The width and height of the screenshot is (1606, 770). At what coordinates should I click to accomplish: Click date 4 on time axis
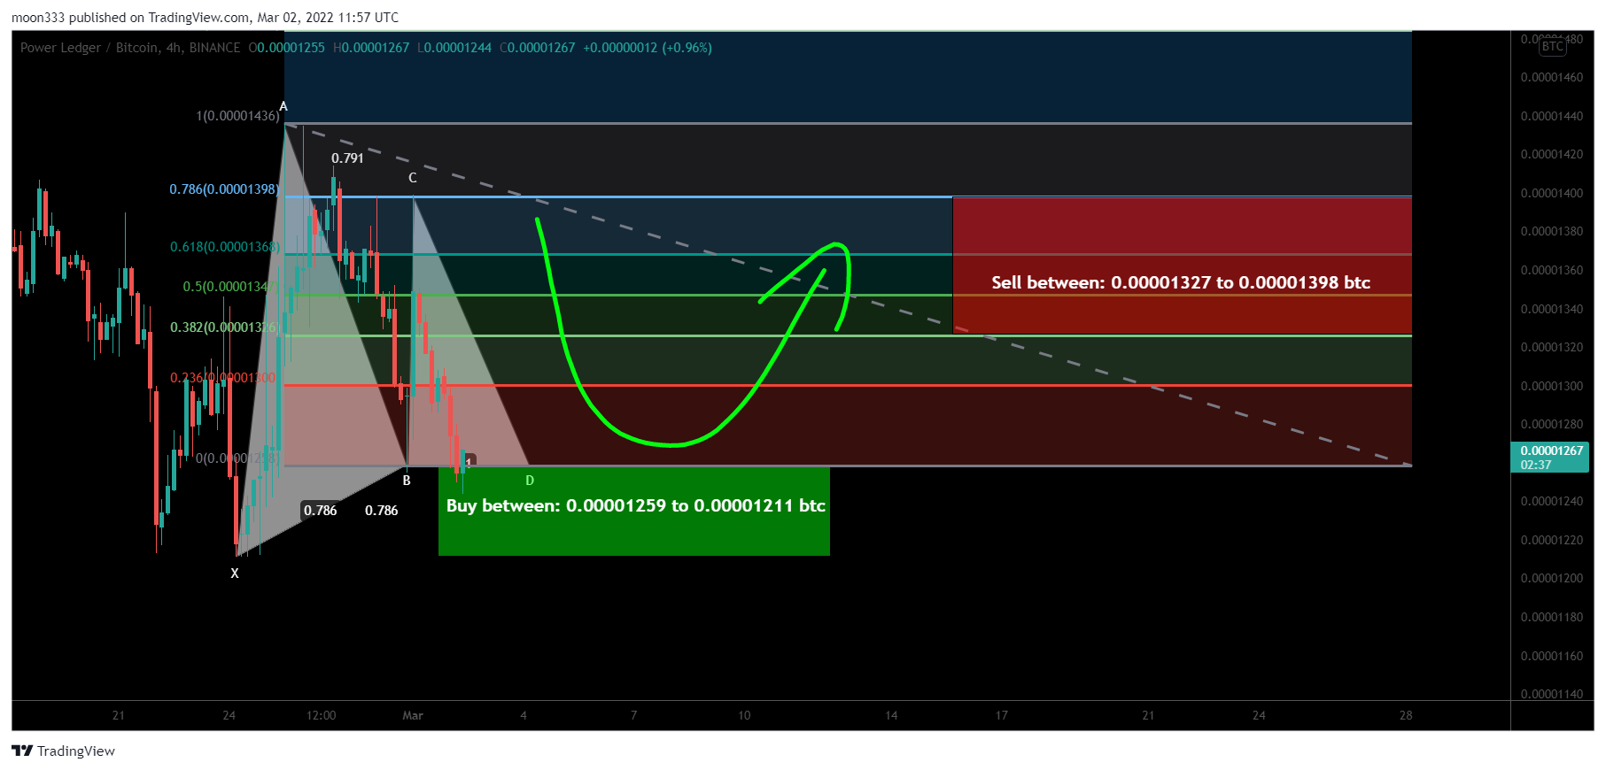[x=524, y=715]
